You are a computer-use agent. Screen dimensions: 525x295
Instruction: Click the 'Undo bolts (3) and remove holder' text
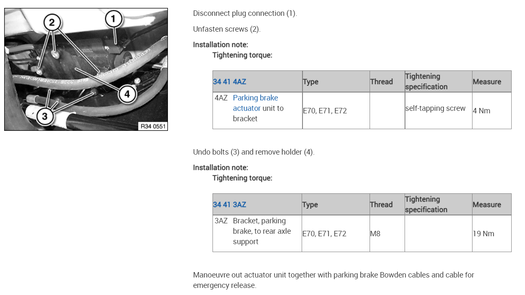[253, 152]
